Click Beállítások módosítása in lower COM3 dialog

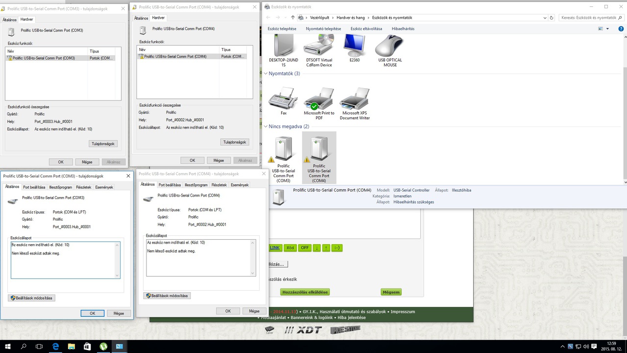[32, 298]
